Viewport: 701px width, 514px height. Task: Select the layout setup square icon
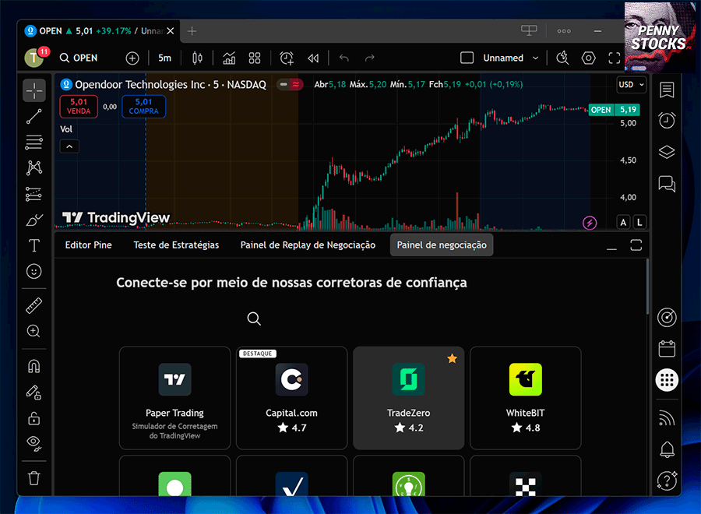[467, 58]
